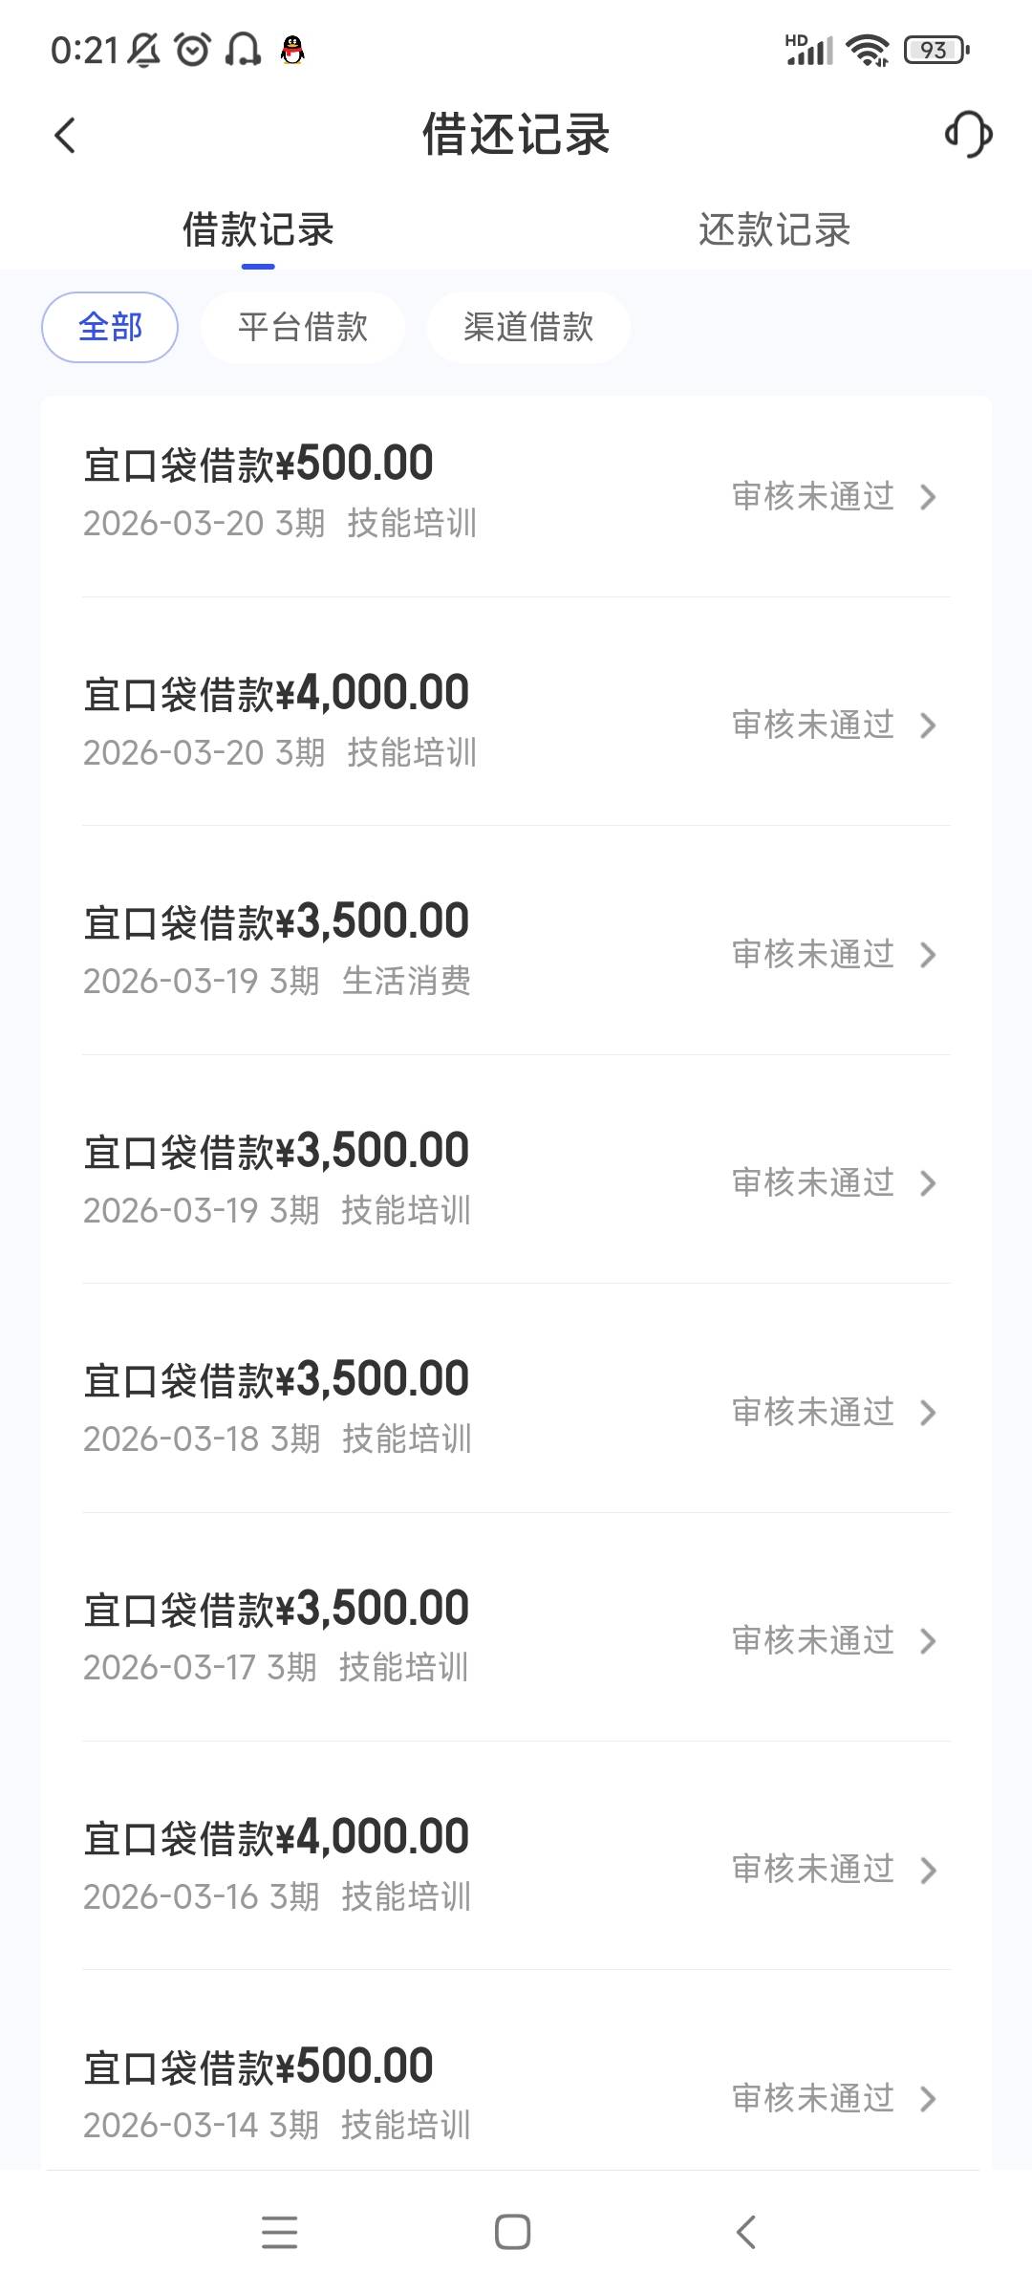This screenshot has height=2294, width=1032.
Task: Tap 审核未通过 on the 2026-03-17 loan
Action: (x=813, y=1640)
